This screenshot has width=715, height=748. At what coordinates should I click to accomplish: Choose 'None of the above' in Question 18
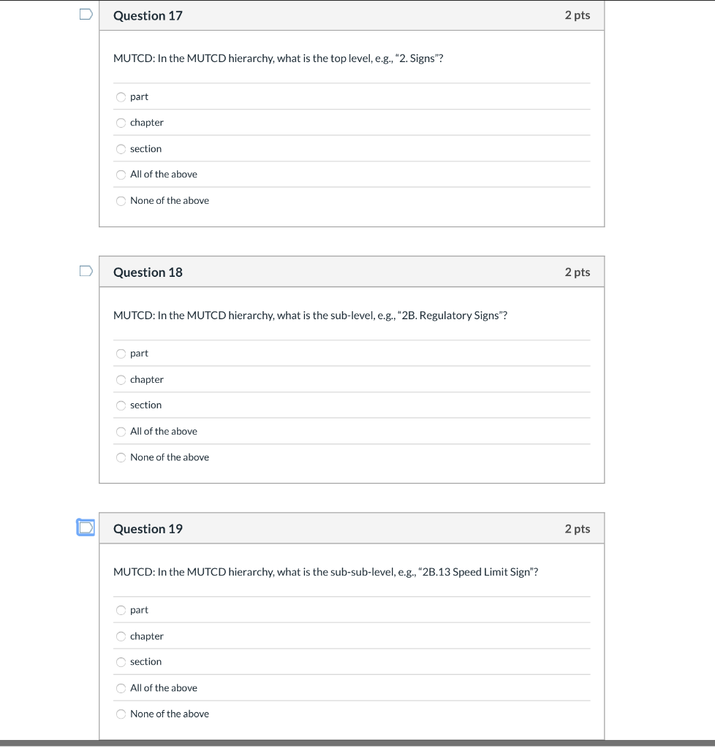coord(121,458)
